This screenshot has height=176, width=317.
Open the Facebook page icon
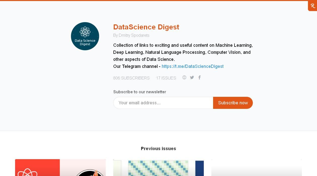pos(200,77)
